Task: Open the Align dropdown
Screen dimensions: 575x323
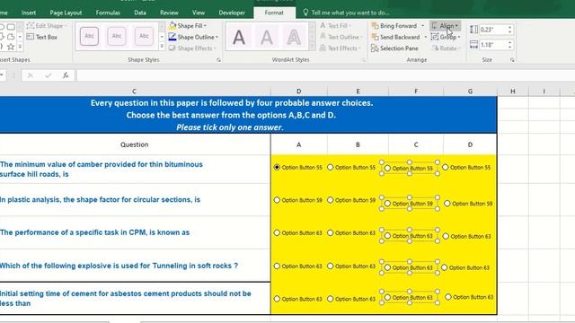Action: (x=446, y=26)
